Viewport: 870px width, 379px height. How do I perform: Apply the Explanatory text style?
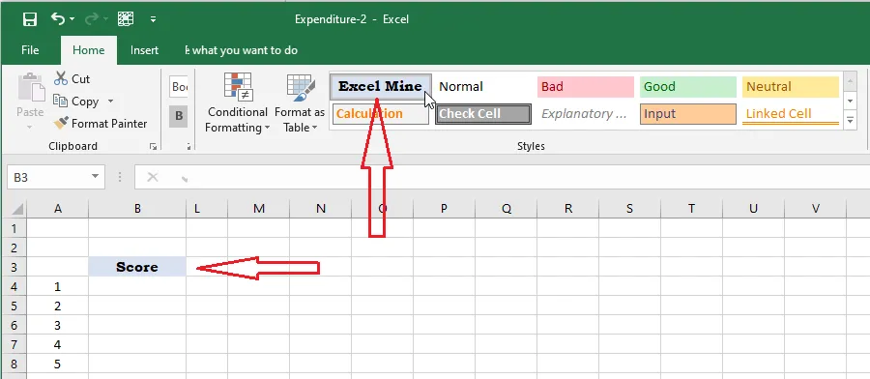coord(586,114)
